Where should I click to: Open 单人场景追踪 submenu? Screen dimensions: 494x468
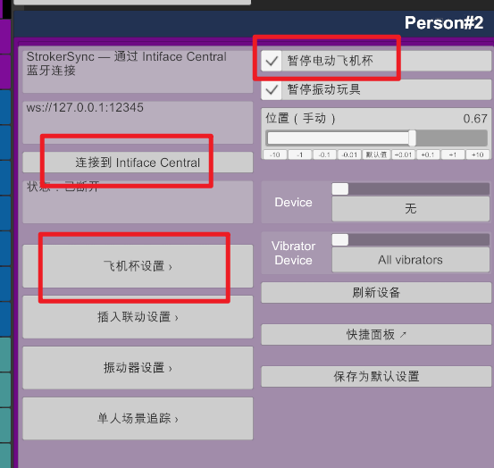pos(138,419)
